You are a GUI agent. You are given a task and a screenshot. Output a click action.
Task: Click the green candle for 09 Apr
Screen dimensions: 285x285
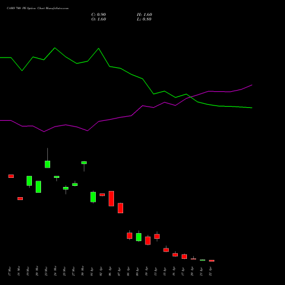139,237
